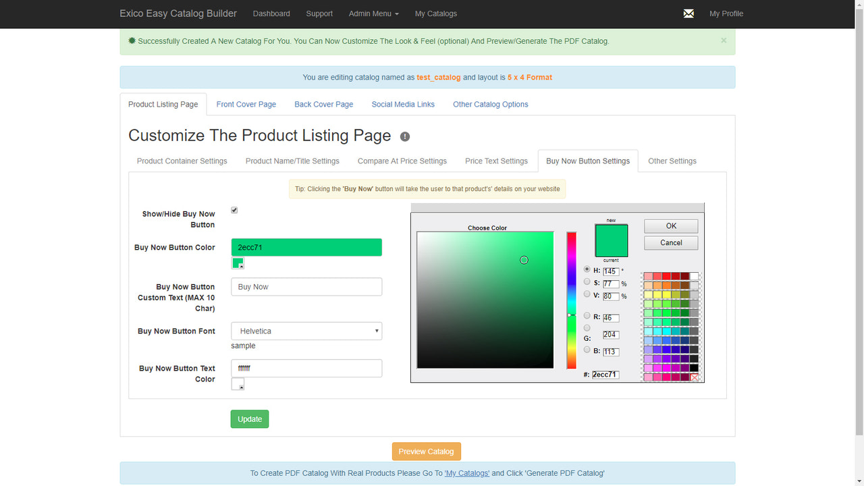Viewport: 864px width, 486px height.
Task: Open the Price Text Settings tab
Action: coord(496,161)
